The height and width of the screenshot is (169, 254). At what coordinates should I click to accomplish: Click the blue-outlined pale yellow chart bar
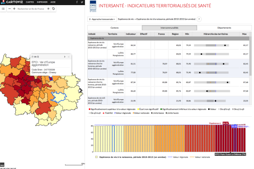(x=114, y=139)
